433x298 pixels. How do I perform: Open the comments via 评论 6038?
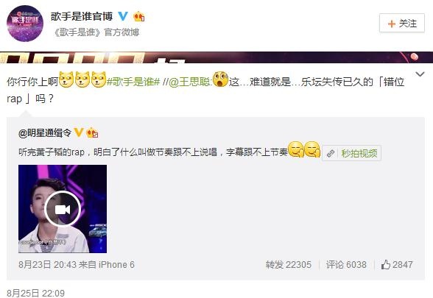346,265
